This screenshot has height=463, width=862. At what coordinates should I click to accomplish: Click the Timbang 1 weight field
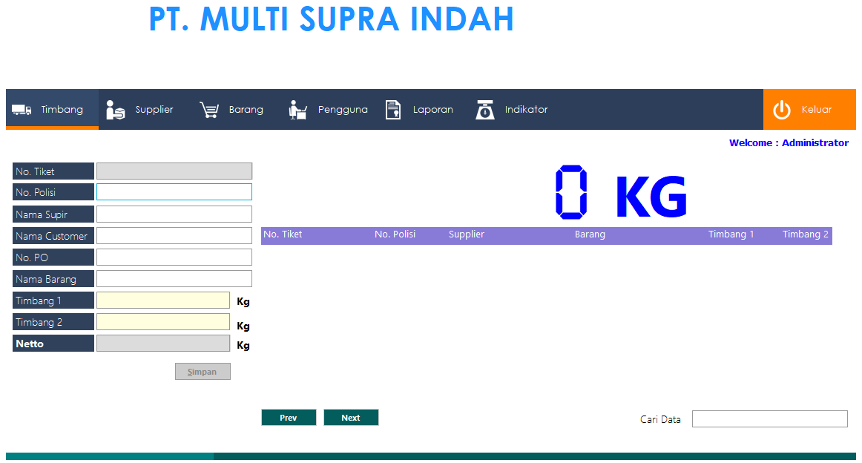pyautogui.click(x=163, y=301)
